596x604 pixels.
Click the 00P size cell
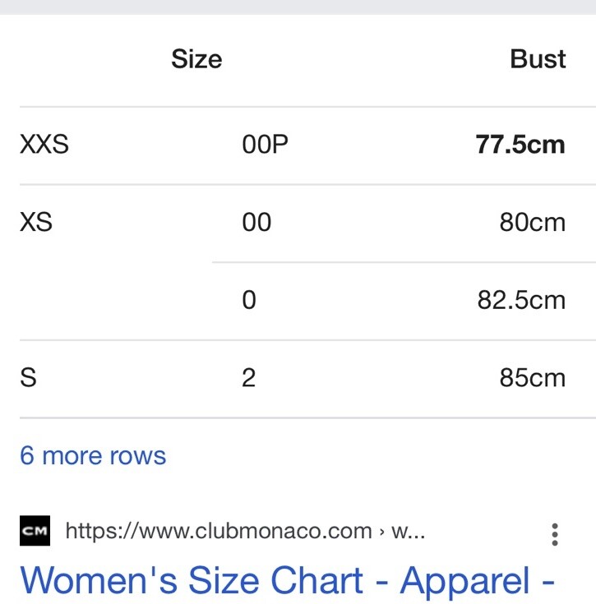[x=265, y=145]
